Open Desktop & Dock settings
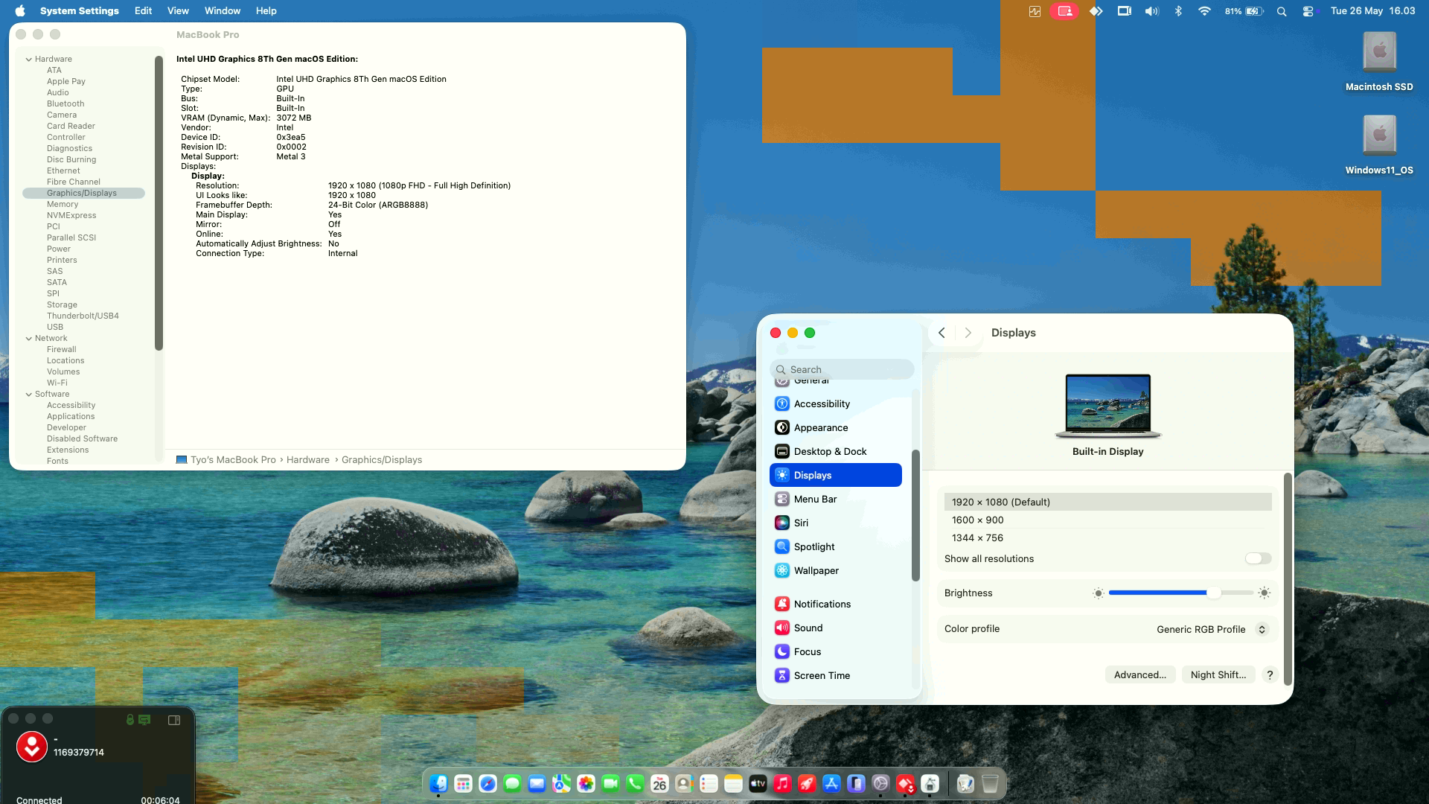Viewport: 1429px width, 804px height. tap(835, 451)
